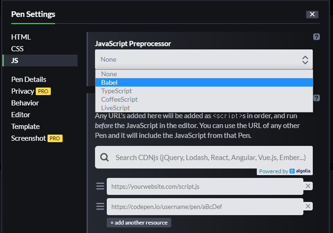Click the yourwebsite.com/script.js URL field
333x233 pixels.
pos(205,186)
